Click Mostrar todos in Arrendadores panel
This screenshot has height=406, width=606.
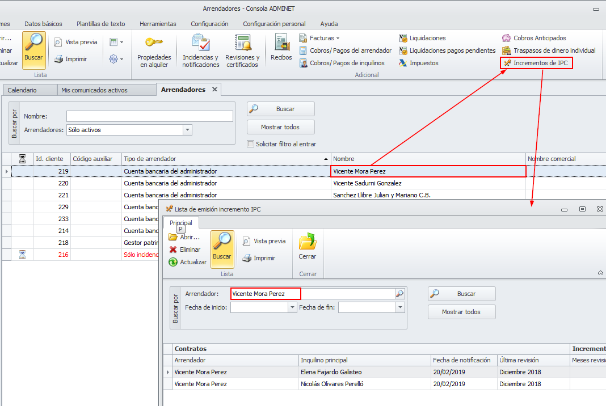click(x=280, y=127)
